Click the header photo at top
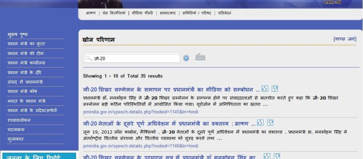The width and height of the screenshot is (363, 159). (x=100, y=4)
